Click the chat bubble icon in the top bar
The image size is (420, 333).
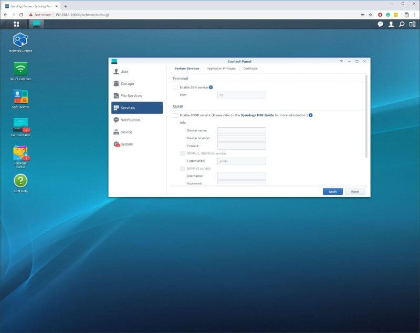click(380, 24)
